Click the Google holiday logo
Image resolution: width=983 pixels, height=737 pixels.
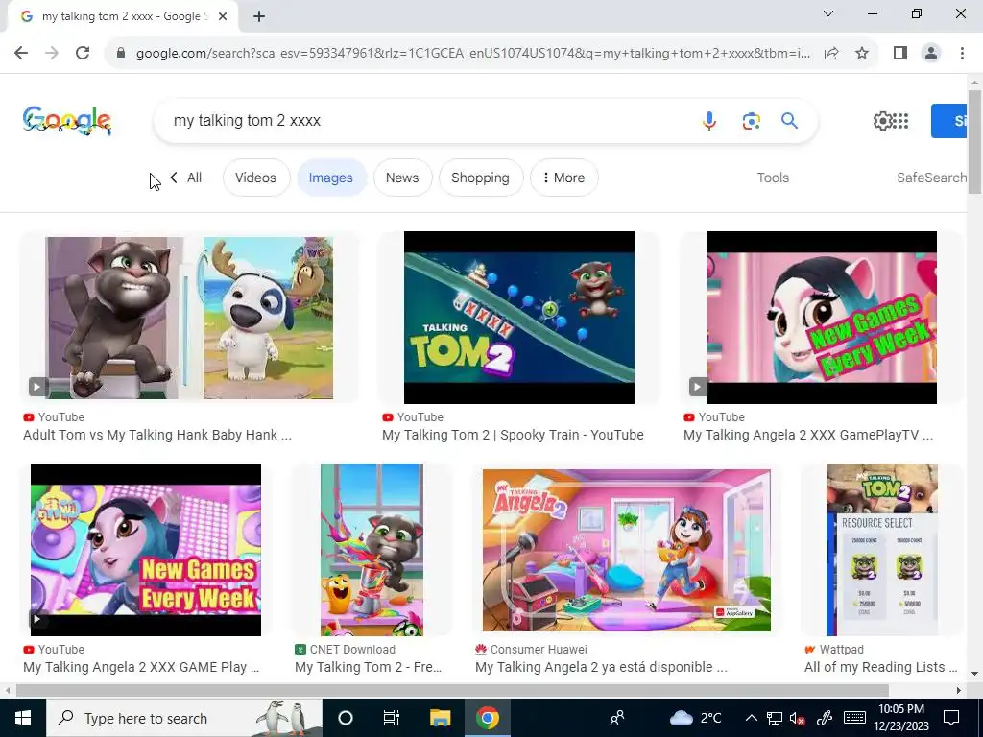(x=67, y=120)
